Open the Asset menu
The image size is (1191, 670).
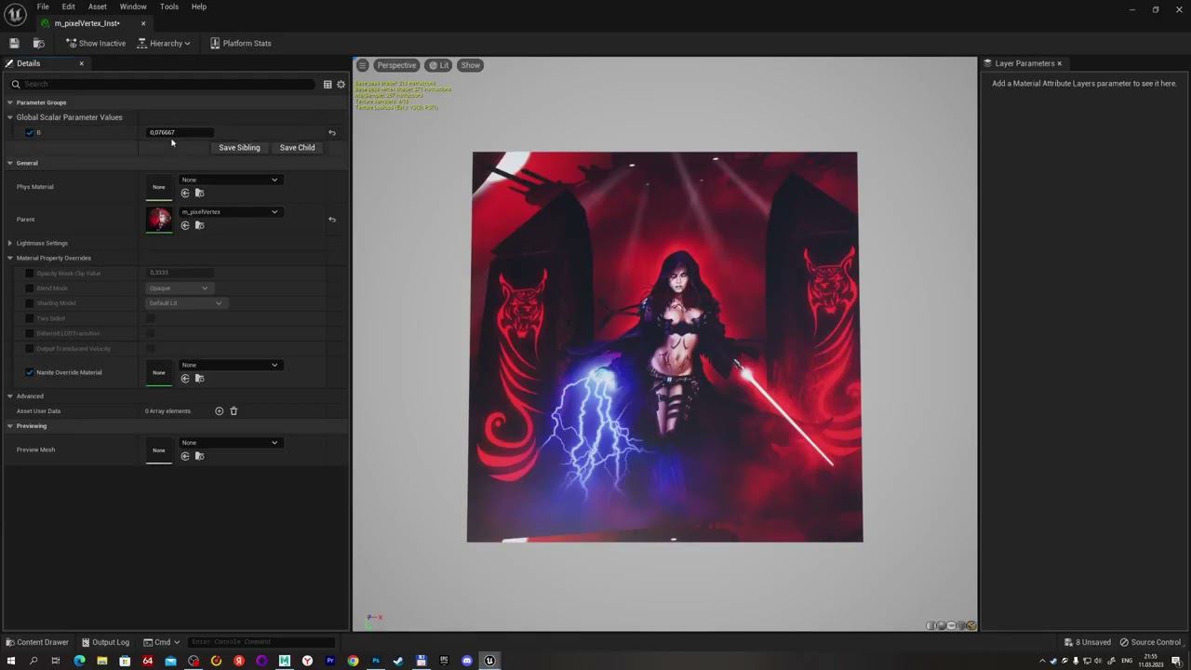97,7
